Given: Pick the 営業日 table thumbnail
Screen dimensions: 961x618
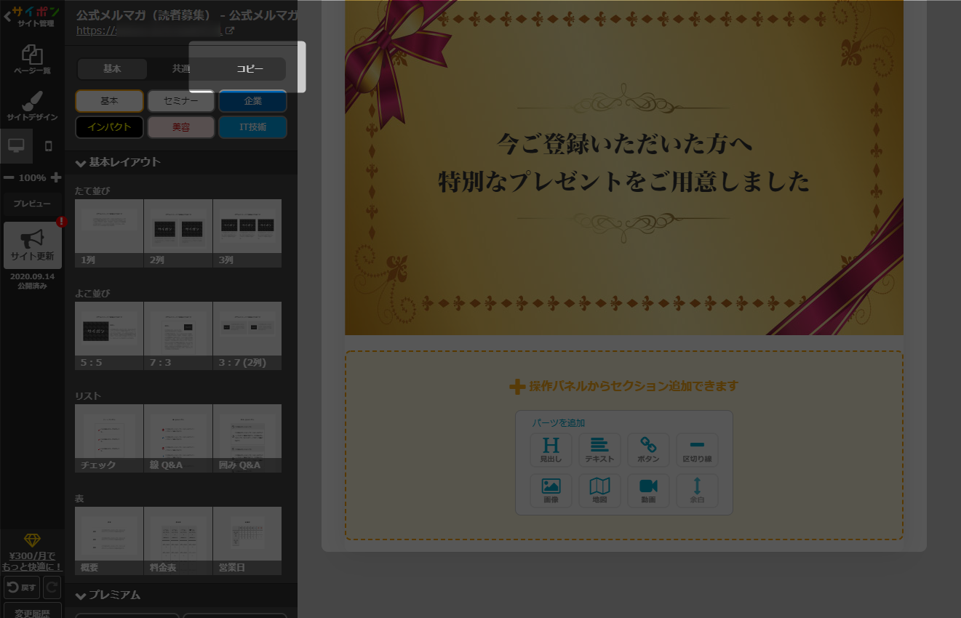Looking at the screenshot, I should 247,541.
